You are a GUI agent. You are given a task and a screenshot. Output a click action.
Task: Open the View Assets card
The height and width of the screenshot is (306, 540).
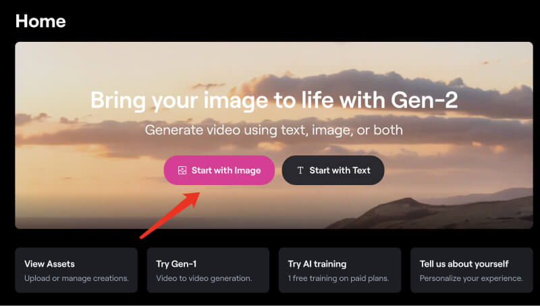click(x=76, y=270)
